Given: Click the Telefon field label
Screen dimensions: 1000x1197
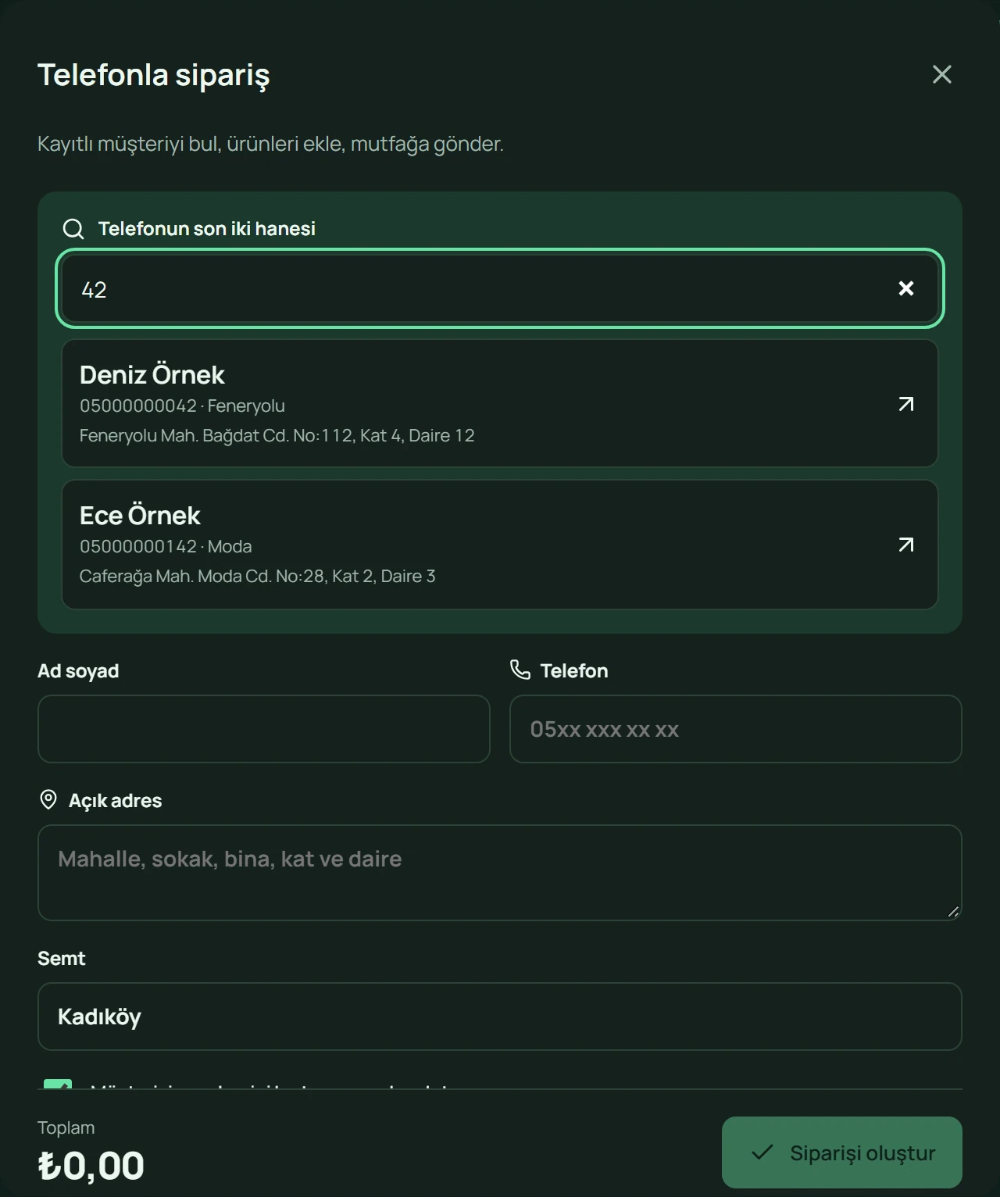Looking at the screenshot, I should 574,671.
